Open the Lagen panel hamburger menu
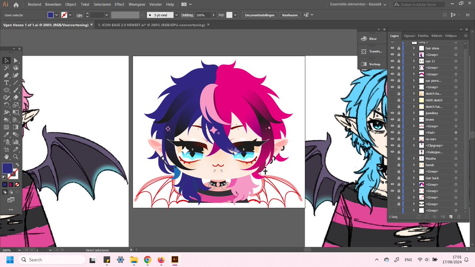 tap(465, 36)
